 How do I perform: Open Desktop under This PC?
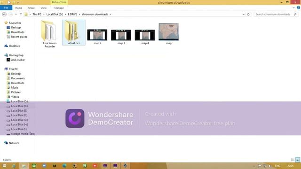click(14, 74)
